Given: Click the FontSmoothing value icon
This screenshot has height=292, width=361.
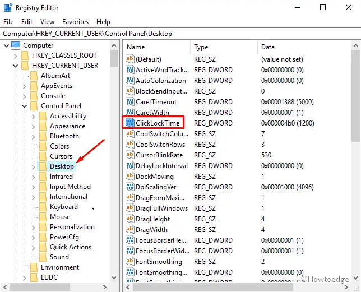Looking at the screenshot, I should 130,261.
